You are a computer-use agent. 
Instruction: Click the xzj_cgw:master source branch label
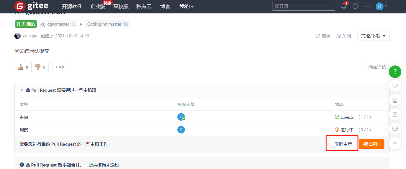point(55,24)
